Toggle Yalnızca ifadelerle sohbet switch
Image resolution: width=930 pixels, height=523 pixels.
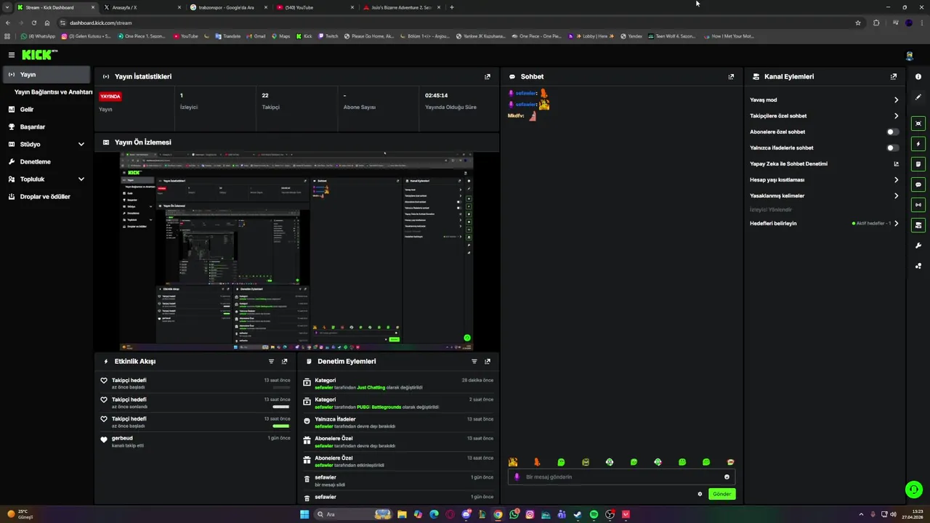click(x=892, y=148)
